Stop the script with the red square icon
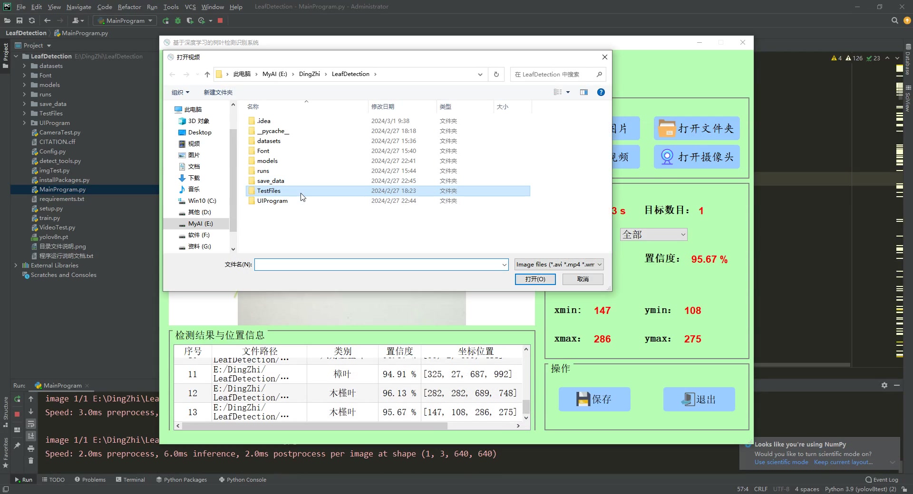 (x=220, y=20)
